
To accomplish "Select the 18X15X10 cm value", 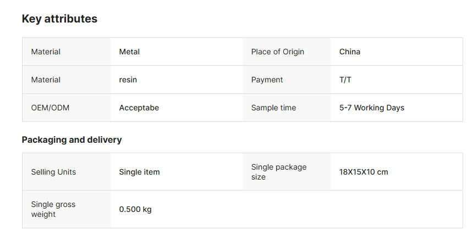I will point(364,172).
